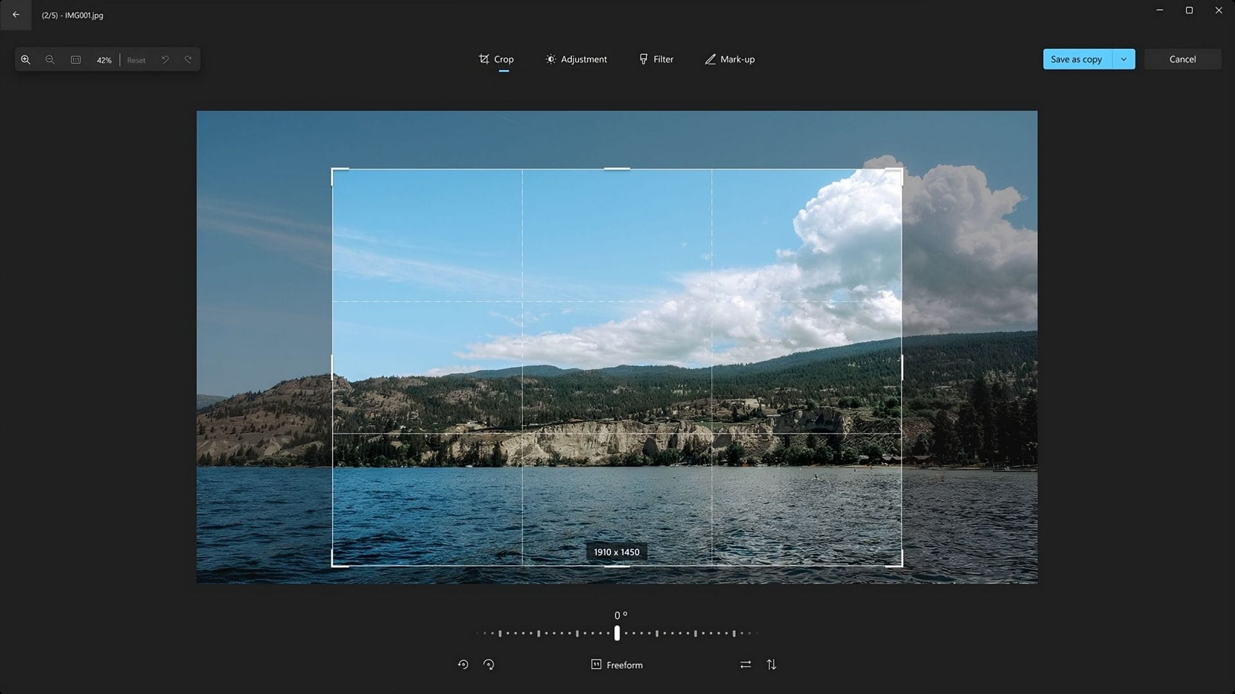Reset the zoom level
Image resolution: width=1235 pixels, height=694 pixels.
136,59
